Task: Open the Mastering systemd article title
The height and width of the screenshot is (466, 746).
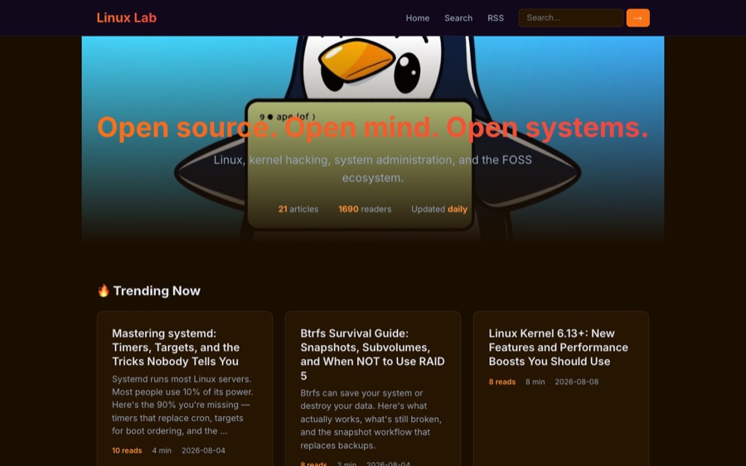Action: [176, 347]
